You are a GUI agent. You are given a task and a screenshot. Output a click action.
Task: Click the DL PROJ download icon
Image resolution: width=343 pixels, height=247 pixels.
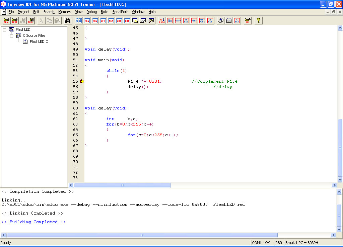pos(162,20)
